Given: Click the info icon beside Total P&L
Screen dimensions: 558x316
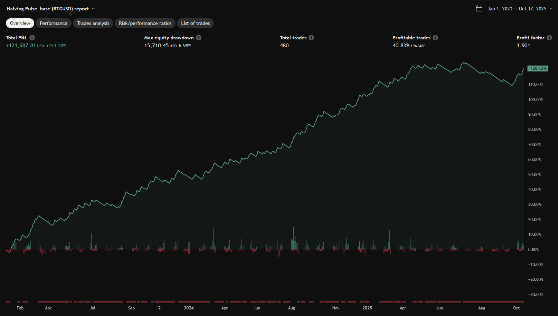Looking at the screenshot, I should 32,38.
